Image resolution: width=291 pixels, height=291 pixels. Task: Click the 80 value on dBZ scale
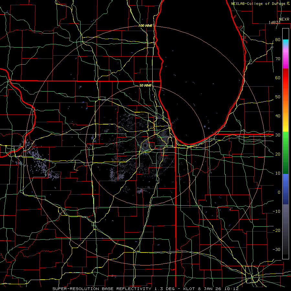(x=278, y=39)
